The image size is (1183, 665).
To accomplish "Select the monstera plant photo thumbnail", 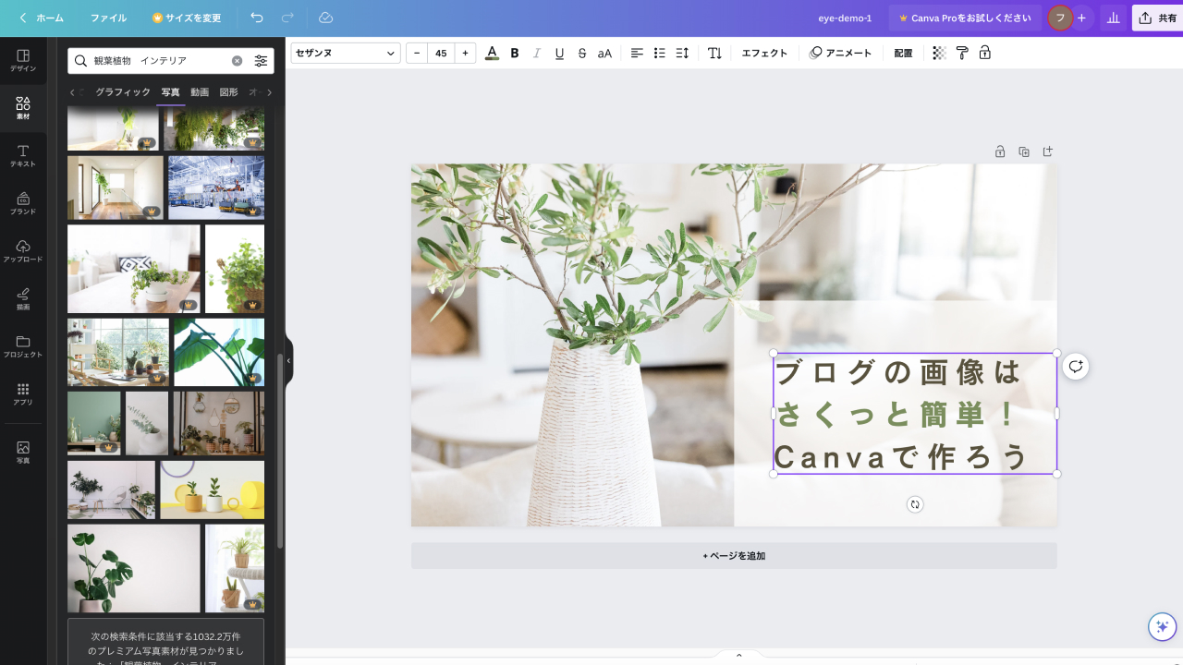I will 134,569.
